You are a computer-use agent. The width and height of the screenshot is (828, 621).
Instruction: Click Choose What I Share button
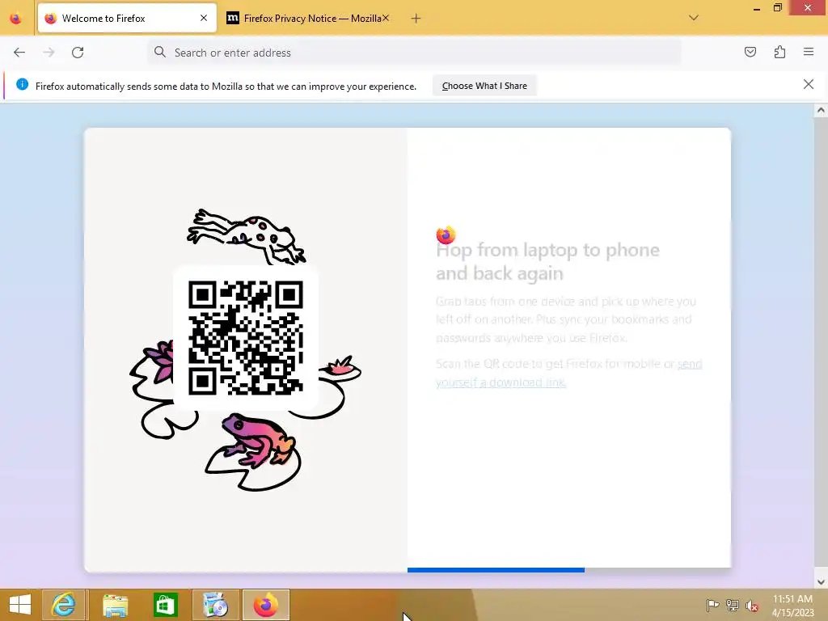tap(484, 86)
